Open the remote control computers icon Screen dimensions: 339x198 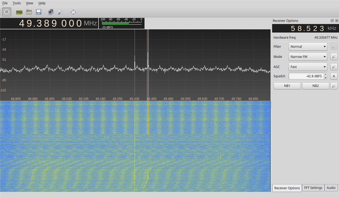(51, 12)
